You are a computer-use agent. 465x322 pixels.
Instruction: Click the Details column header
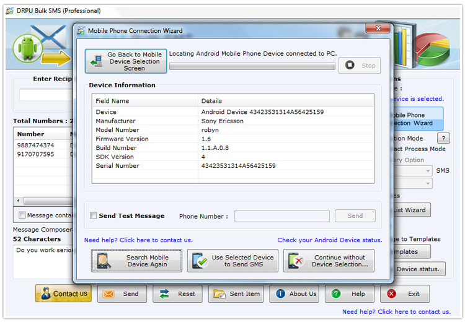286,101
